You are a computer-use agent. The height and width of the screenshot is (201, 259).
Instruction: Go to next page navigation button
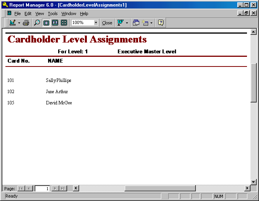tap(55, 188)
